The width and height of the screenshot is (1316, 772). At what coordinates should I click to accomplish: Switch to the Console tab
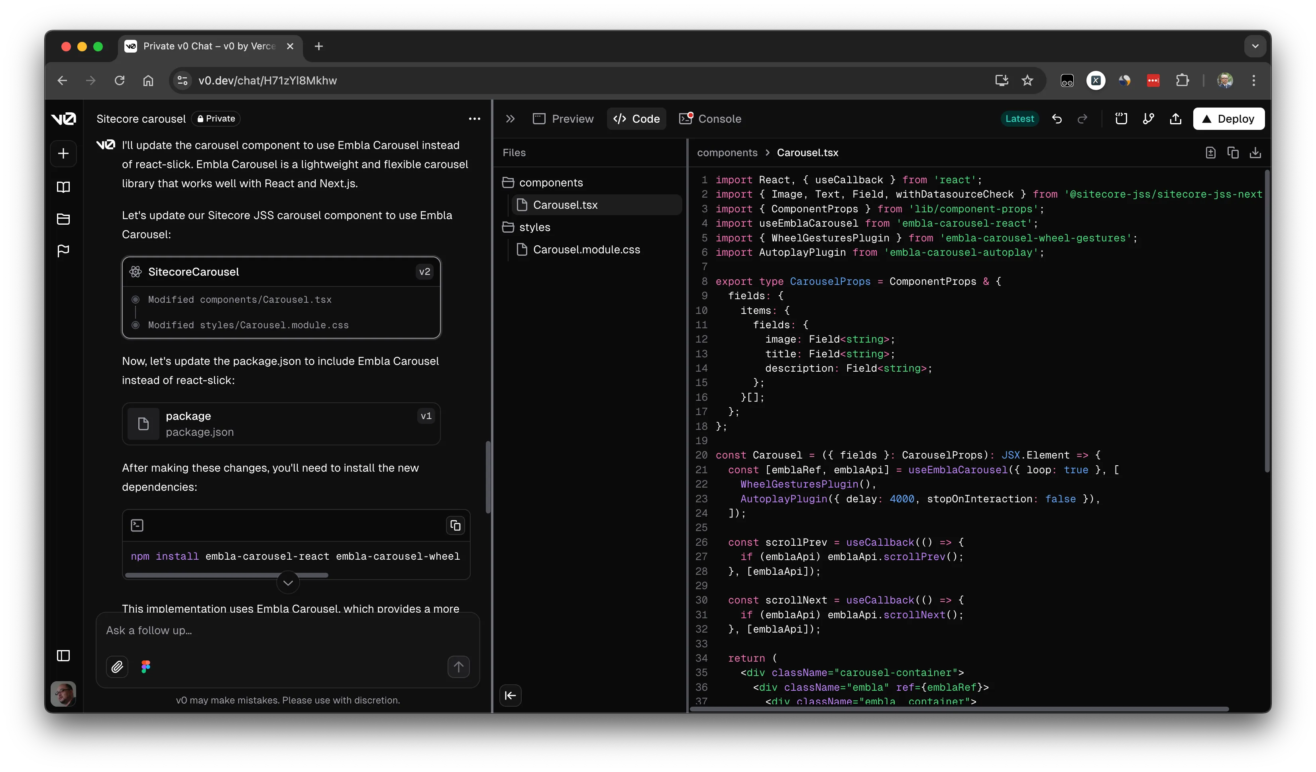coord(710,119)
